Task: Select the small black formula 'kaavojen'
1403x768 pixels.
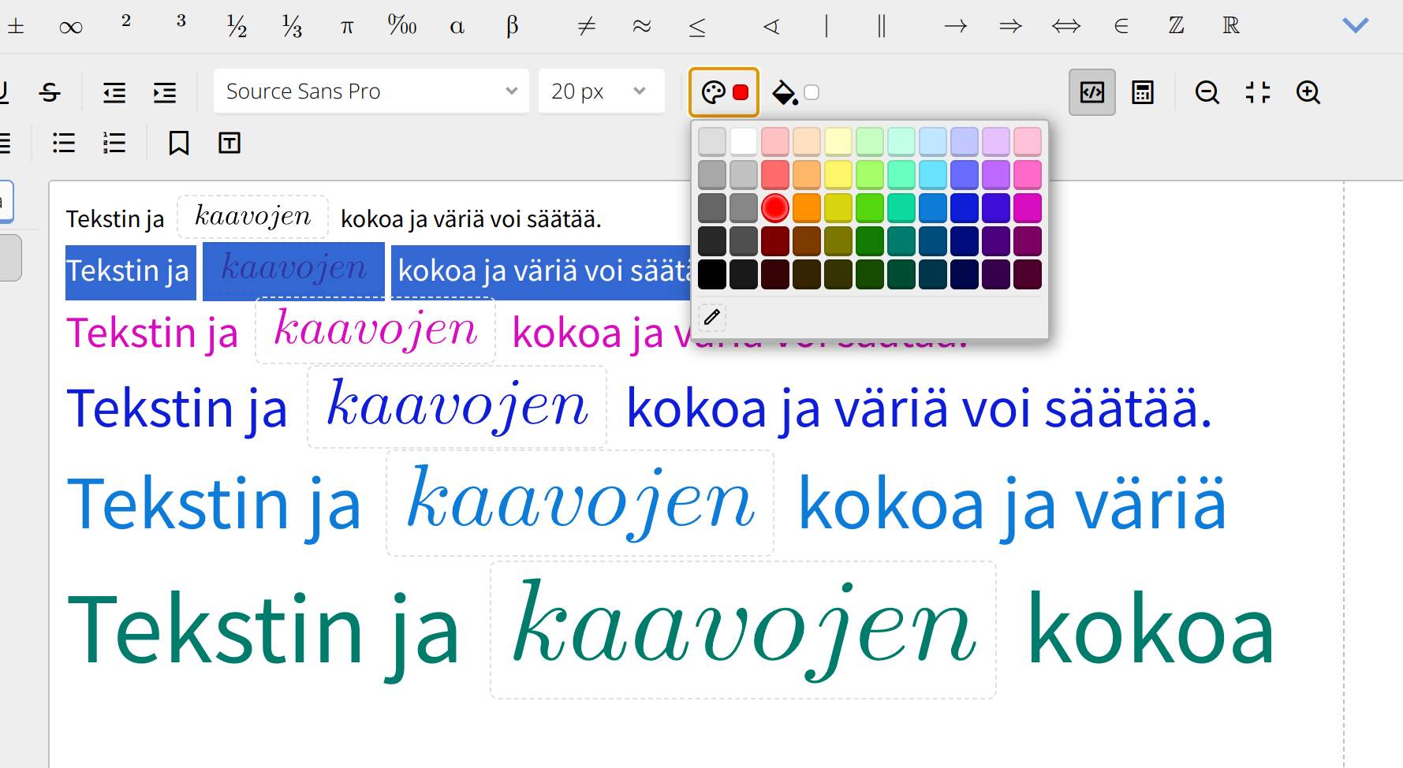Action: pyautogui.click(x=252, y=217)
